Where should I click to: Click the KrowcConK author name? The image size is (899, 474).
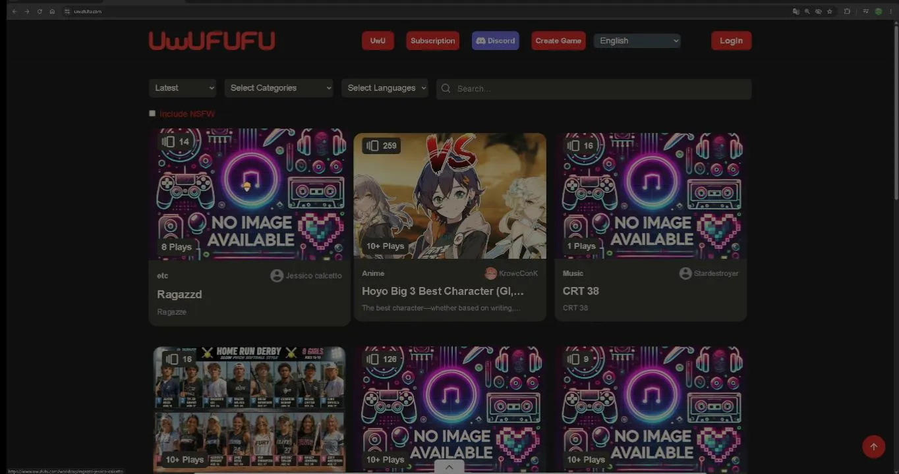518,273
